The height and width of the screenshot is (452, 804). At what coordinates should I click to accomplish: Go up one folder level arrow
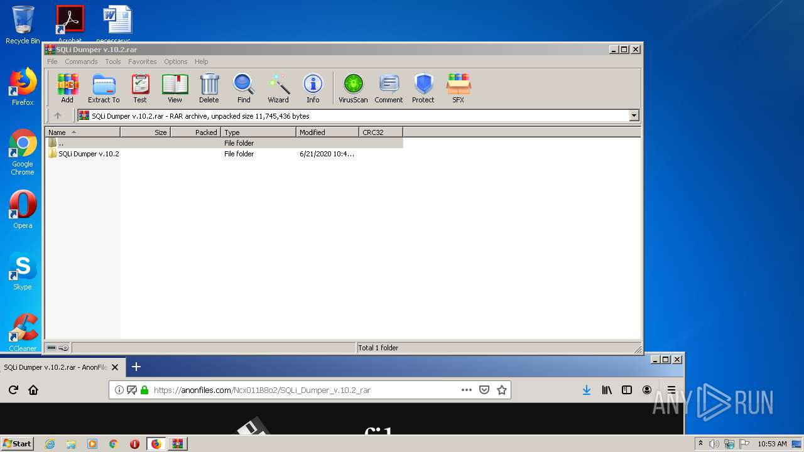(58, 116)
